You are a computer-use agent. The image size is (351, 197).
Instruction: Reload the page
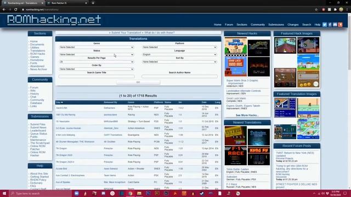tap(15, 10)
